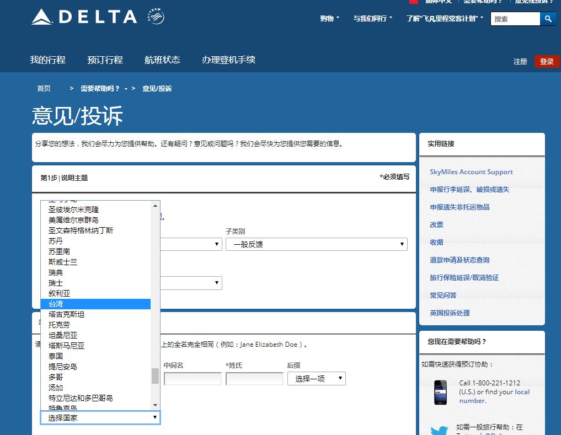Open the 子类别 一般反馈 dropdown
Image resolution: width=561 pixels, height=435 pixels.
[316, 244]
